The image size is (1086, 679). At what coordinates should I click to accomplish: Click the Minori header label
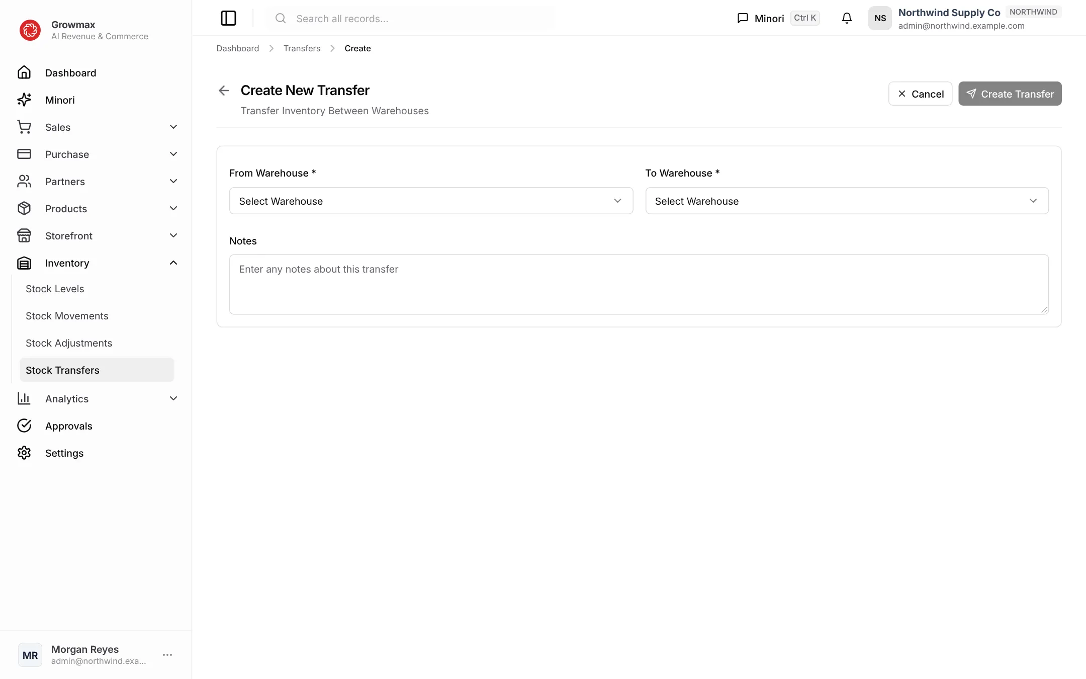(769, 19)
